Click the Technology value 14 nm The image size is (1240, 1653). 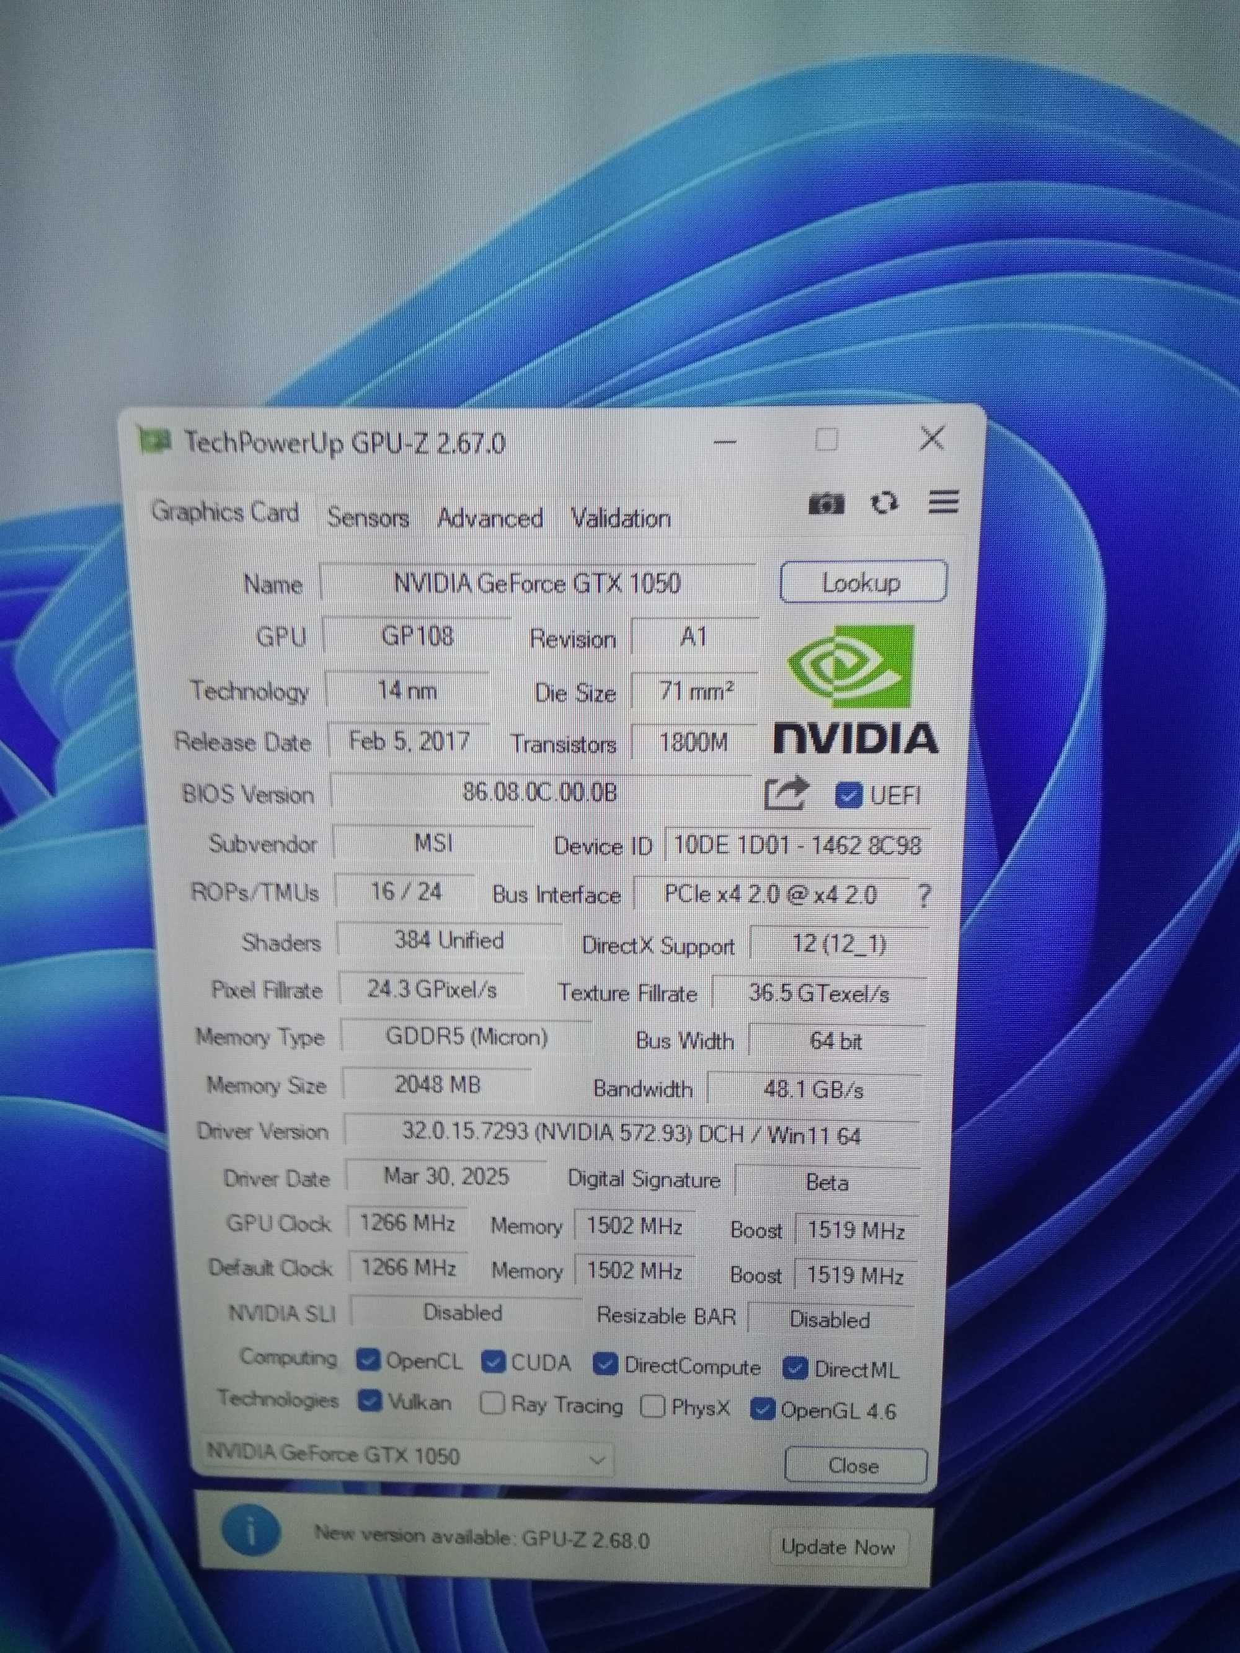coord(407,689)
